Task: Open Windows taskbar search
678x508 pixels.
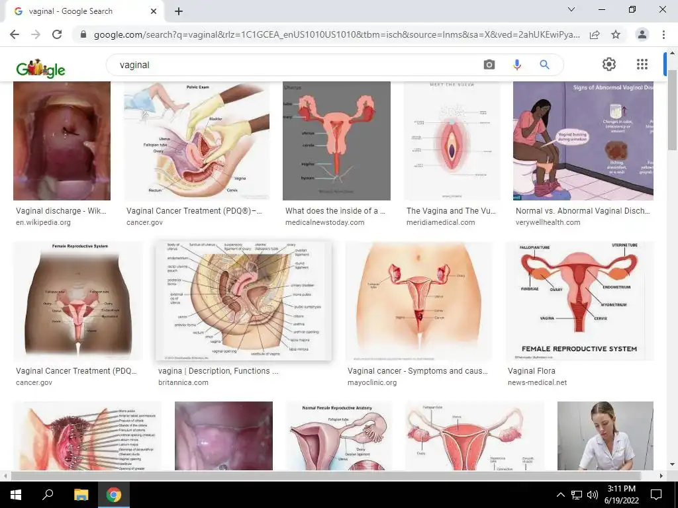Action: coord(48,495)
